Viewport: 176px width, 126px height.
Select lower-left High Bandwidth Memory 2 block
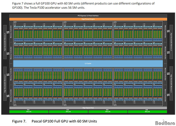pyautogui.click(x=5, y=84)
